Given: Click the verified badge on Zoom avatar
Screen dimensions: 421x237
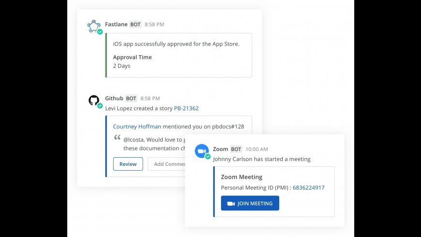Looking at the screenshot, I should pos(208,157).
